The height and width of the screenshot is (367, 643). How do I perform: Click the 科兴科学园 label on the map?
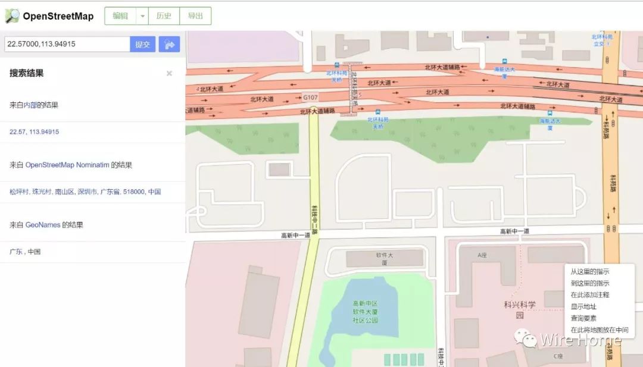520,310
